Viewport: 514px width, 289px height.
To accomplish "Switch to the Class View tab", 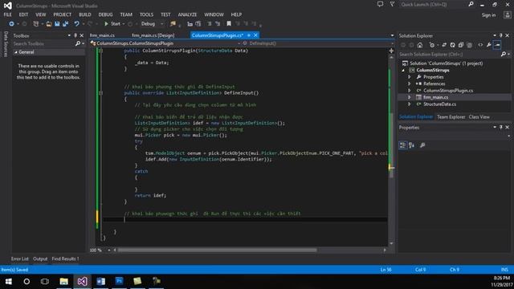I will point(479,117).
